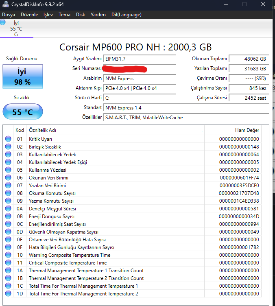Click status orb for Kullanma Yüzdesi row
This screenshot has width=275, height=306.
(8, 170)
